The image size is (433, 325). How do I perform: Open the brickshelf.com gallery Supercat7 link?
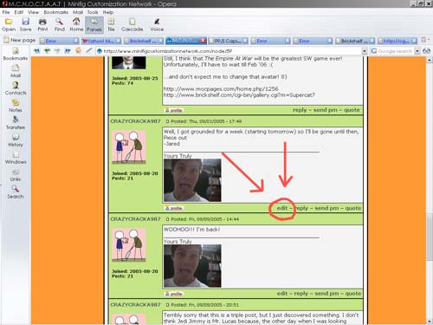[x=239, y=95]
